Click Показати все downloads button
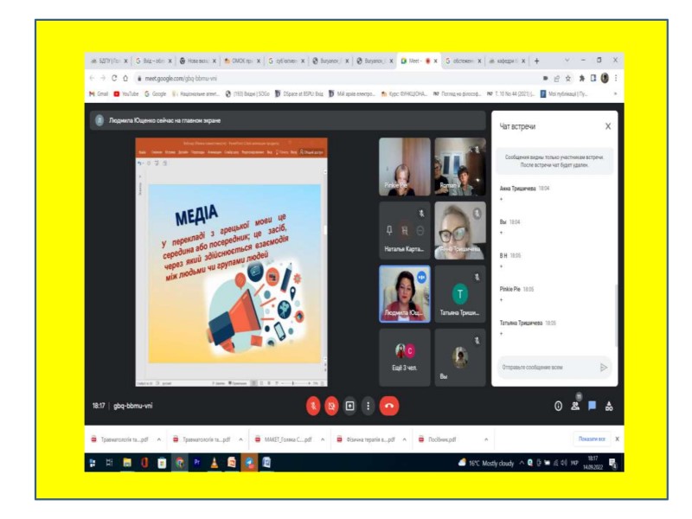The width and height of the screenshot is (692, 519). (x=592, y=439)
